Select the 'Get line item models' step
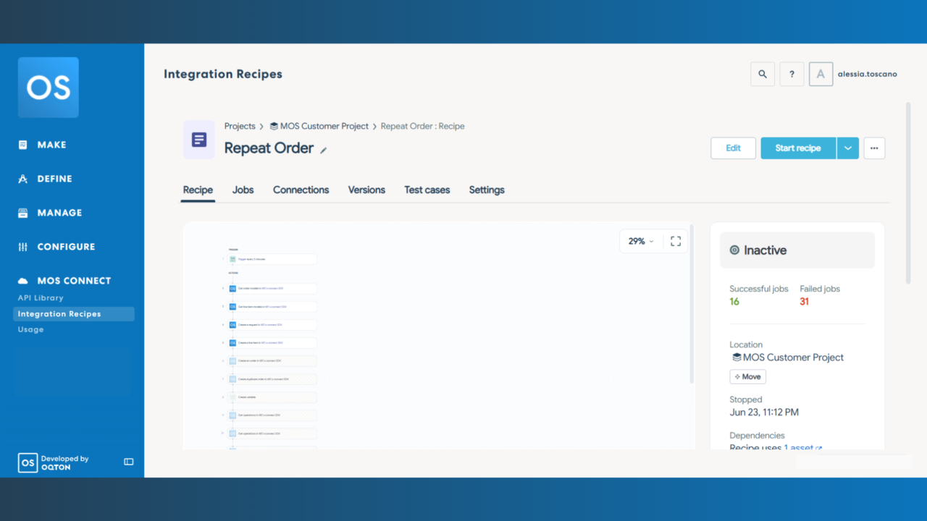927x521 pixels. (x=272, y=307)
